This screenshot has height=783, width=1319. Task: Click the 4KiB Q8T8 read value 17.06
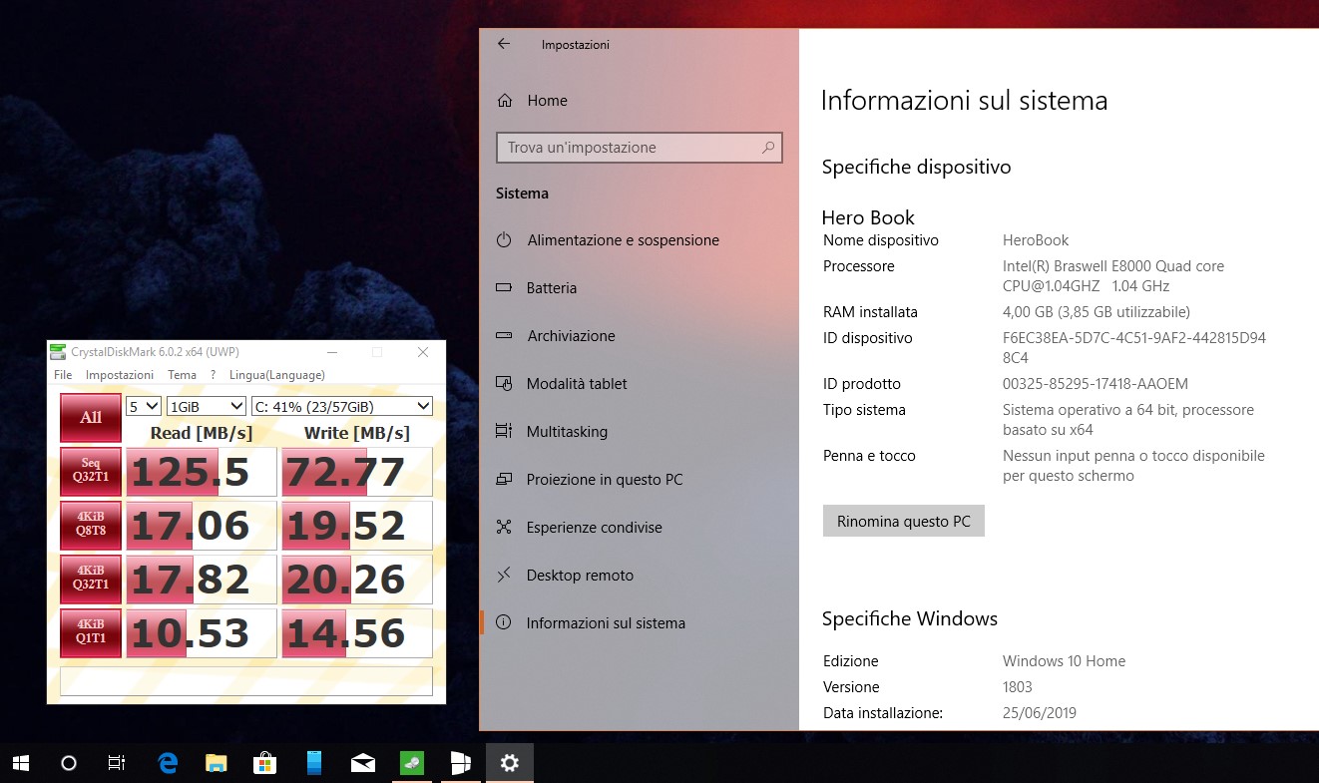[x=201, y=526]
